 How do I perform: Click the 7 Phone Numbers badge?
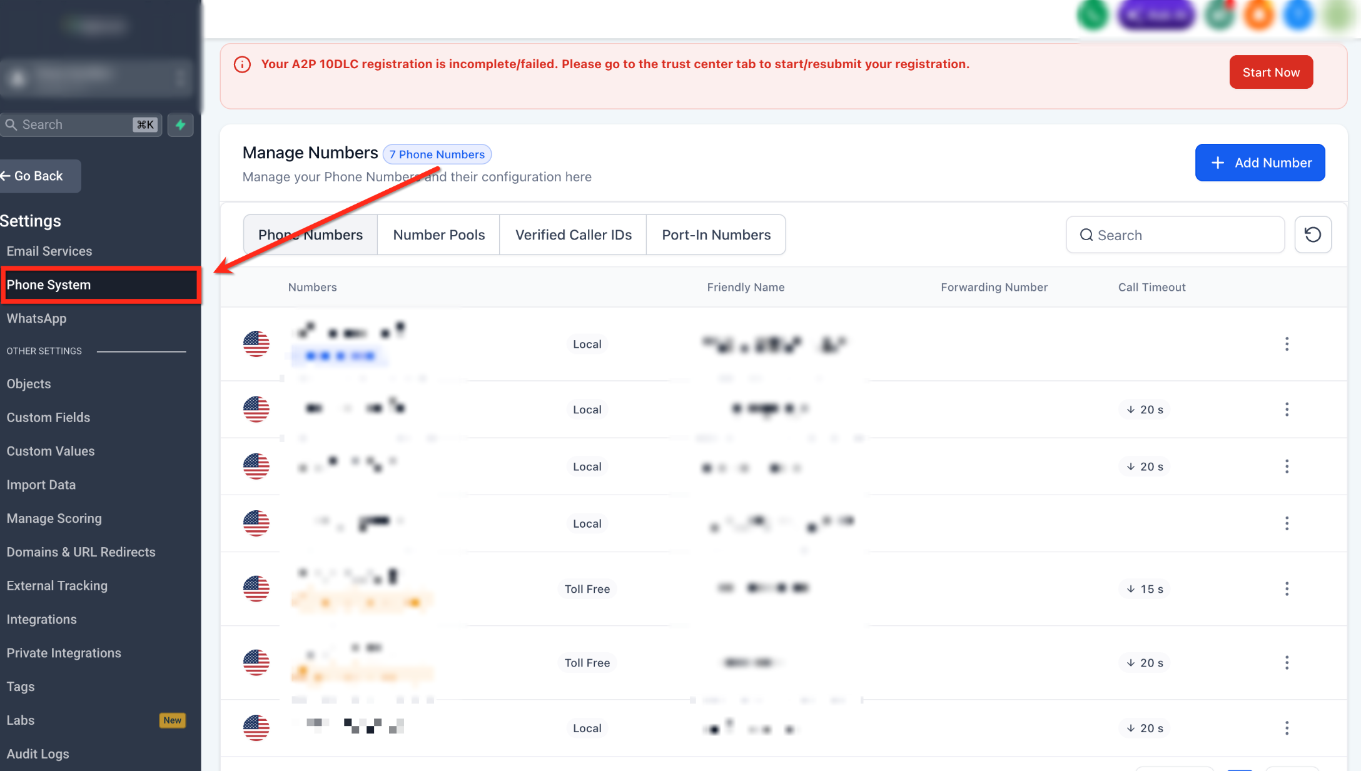coord(437,154)
